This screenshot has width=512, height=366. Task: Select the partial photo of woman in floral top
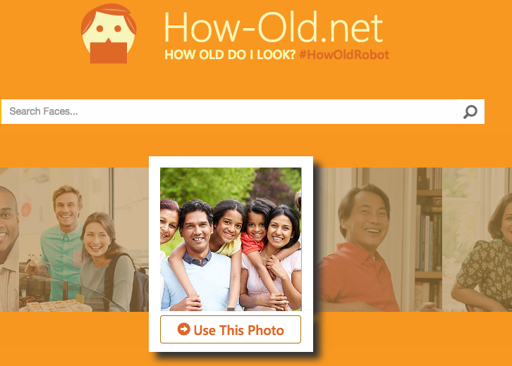click(x=477, y=239)
